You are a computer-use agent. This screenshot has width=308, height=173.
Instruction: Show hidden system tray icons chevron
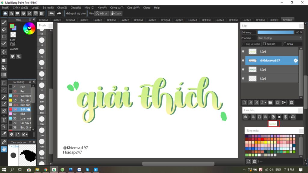click(x=244, y=170)
